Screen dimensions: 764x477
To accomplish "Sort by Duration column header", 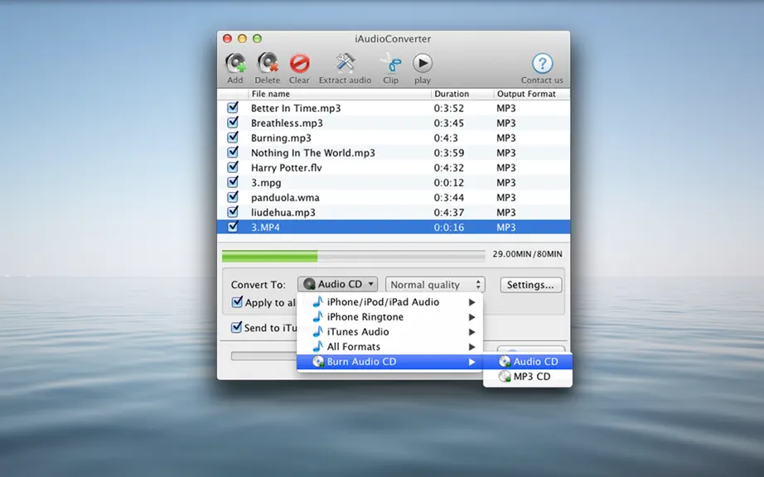I will pos(452,94).
